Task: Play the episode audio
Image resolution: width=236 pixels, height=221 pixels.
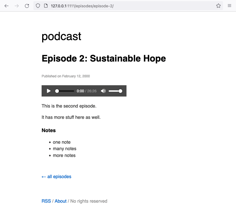Action: click(49, 91)
